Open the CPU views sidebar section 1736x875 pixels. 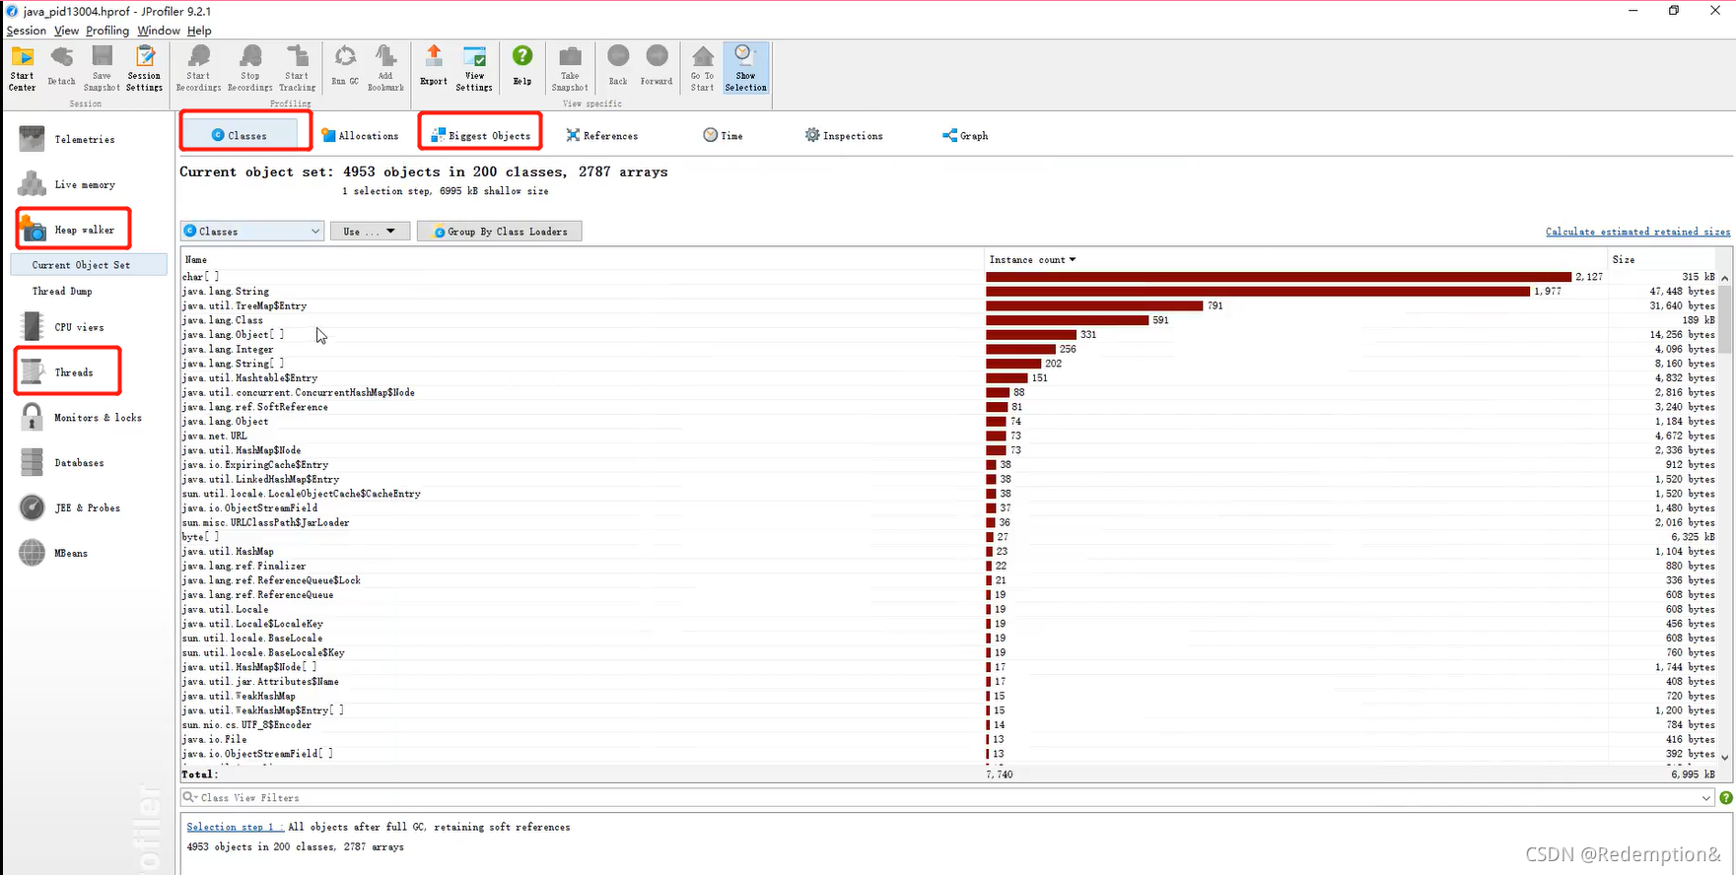pos(62,327)
